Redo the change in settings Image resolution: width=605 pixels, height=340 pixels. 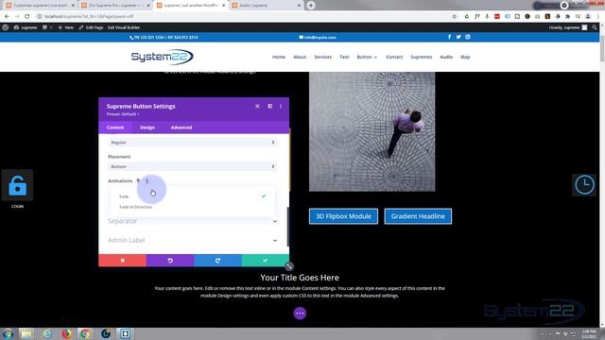[218, 261]
